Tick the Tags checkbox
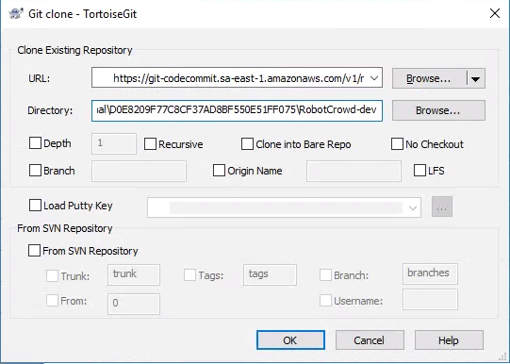Image resolution: width=510 pixels, height=364 pixels. coord(189,275)
